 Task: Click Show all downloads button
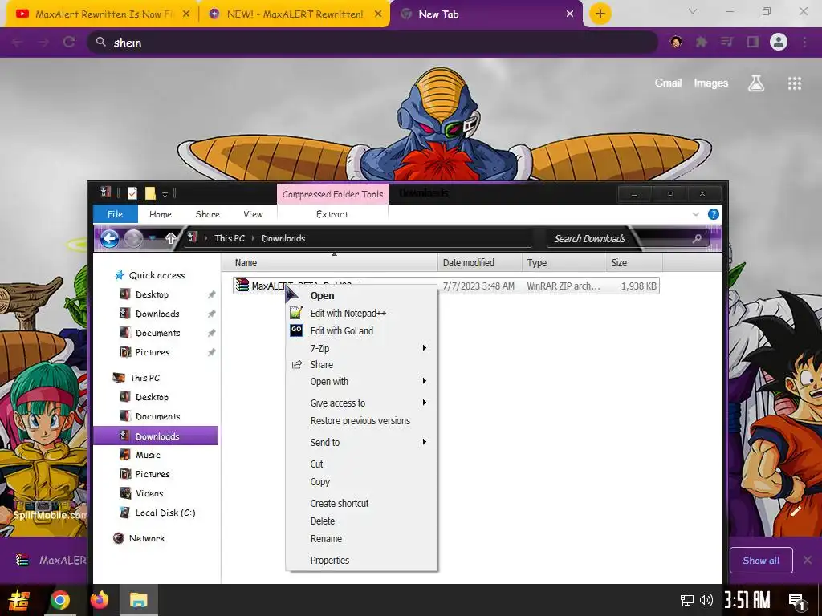[x=761, y=561]
